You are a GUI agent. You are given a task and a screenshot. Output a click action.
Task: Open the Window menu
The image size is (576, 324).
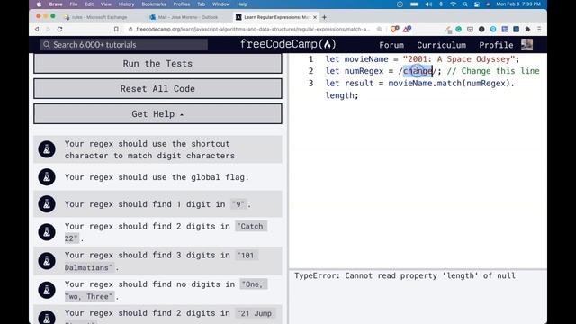(220, 4)
